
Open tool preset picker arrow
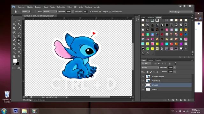[19, 12]
